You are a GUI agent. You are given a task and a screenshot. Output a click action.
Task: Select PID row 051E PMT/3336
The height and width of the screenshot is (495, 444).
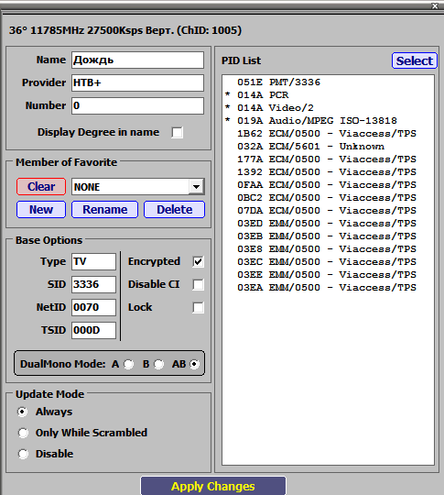pos(328,82)
